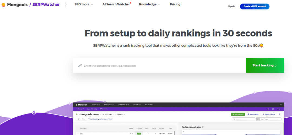Tick the first keyword row checkbox in preview
This screenshot has width=292, height=135.
tap(78, 133)
